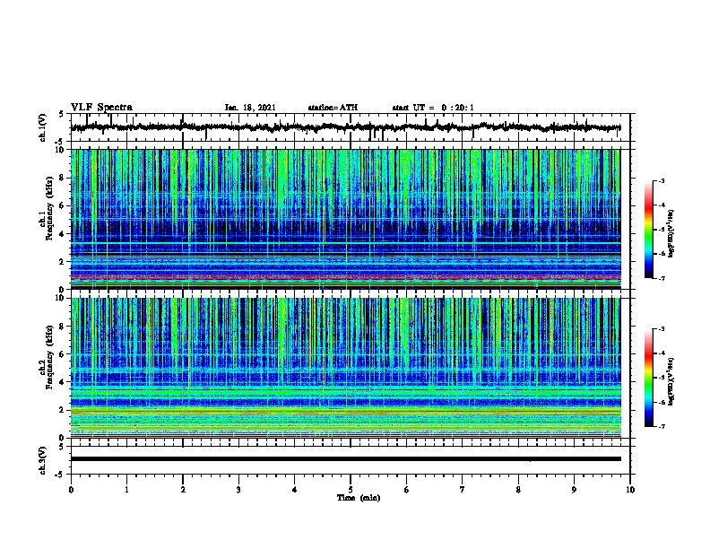The image size is (710, 549).
Task: Click the "VLF Spectra" plot title
Action: click(101, 108)
